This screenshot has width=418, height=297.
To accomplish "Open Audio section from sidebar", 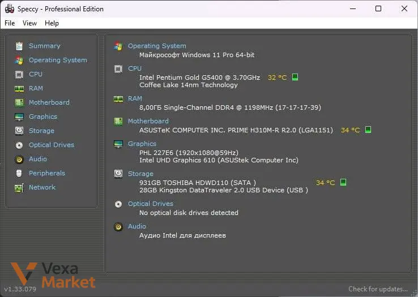I will click(x=37, y=159).
